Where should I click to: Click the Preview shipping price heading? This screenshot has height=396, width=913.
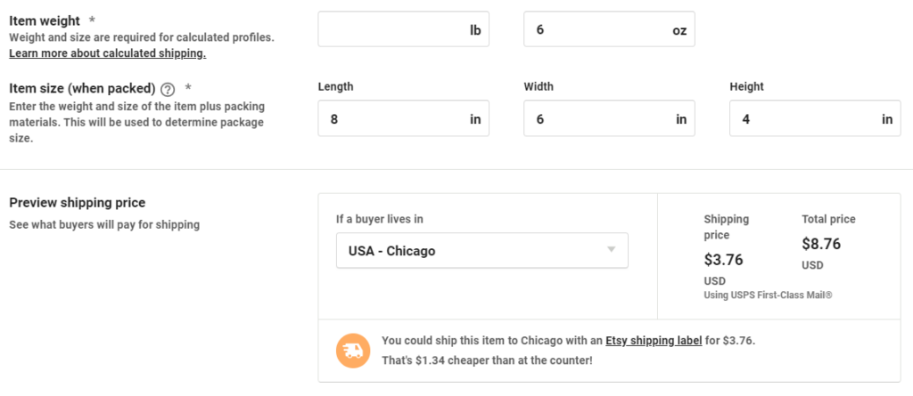coord(77,203)
